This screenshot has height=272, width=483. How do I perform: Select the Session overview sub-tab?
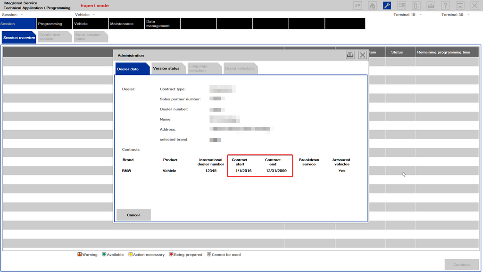[x=19, y=38]
